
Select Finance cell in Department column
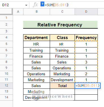click(x=36, y=56)
